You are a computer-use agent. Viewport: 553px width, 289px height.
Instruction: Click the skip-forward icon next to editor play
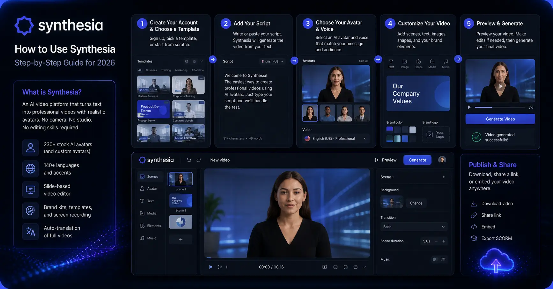coord(220,267)
